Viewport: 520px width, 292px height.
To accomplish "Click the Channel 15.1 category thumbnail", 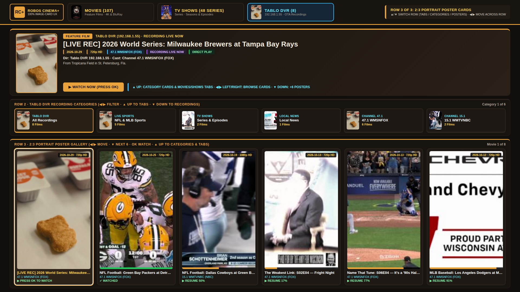I will pos(435,120).
